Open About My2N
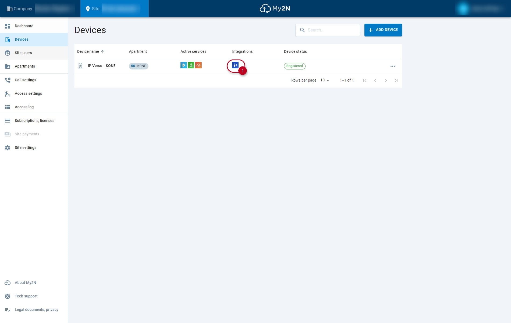 (34, 283)
